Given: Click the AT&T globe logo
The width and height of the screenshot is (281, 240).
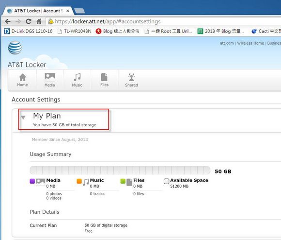Looking at the screenshot, I should [15, 48].
